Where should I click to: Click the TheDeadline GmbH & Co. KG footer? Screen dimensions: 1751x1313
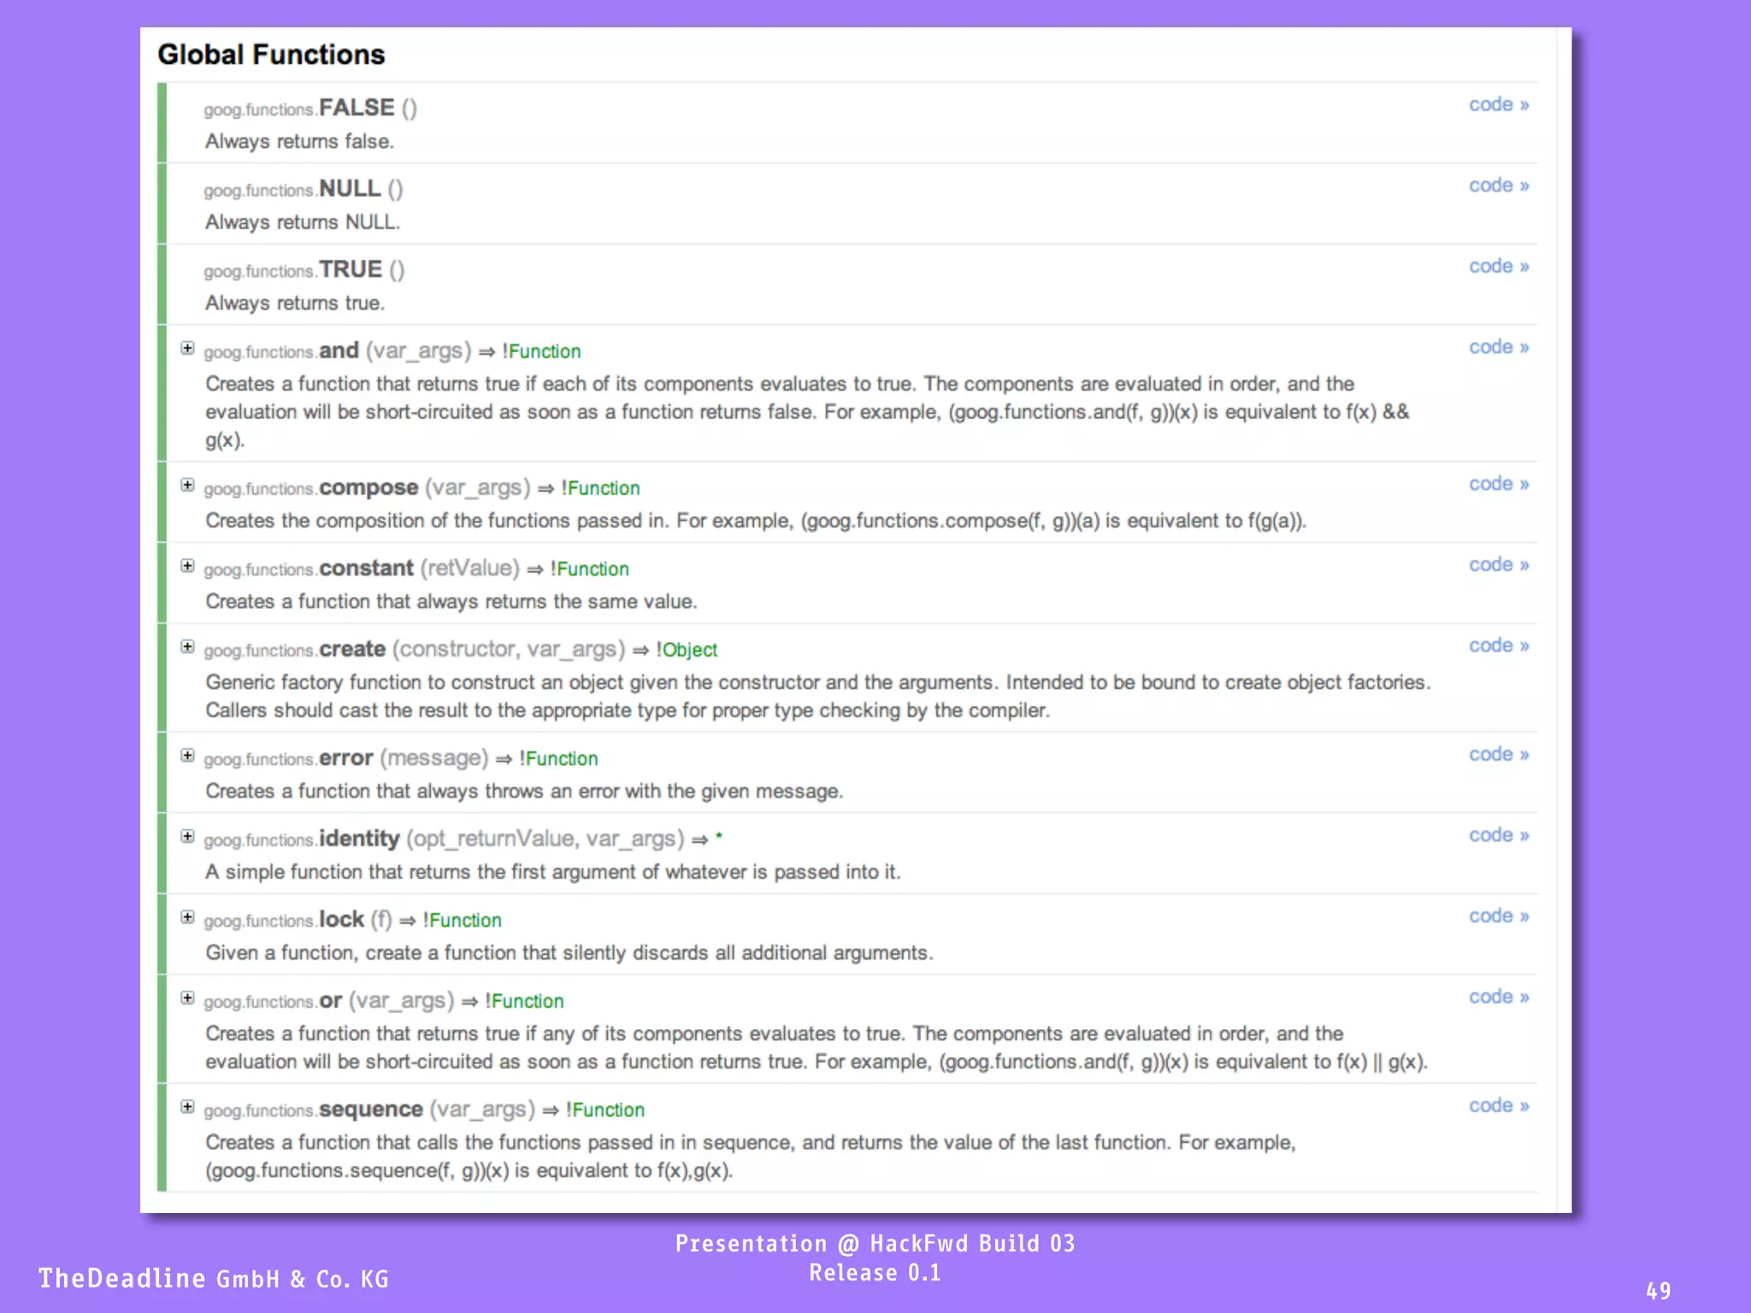[214, 1279]
